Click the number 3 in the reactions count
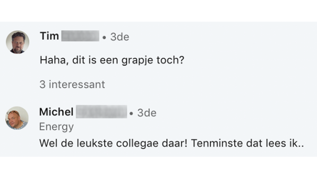317x178 pixels. 42,84
